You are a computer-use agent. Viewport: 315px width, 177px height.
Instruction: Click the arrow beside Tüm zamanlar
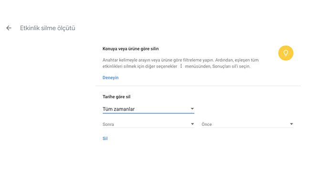coord(192,109)
